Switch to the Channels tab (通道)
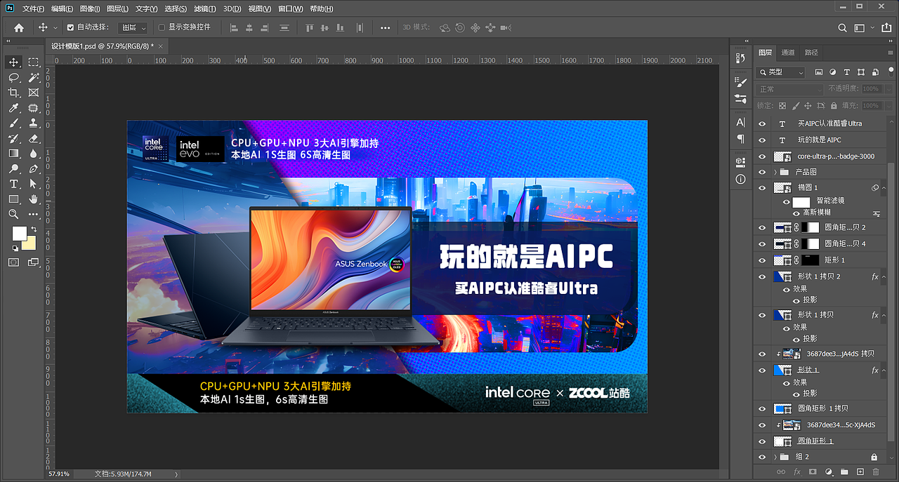This screenshot has width=899, height=482. pyautogui.click(x=788, y=53)
